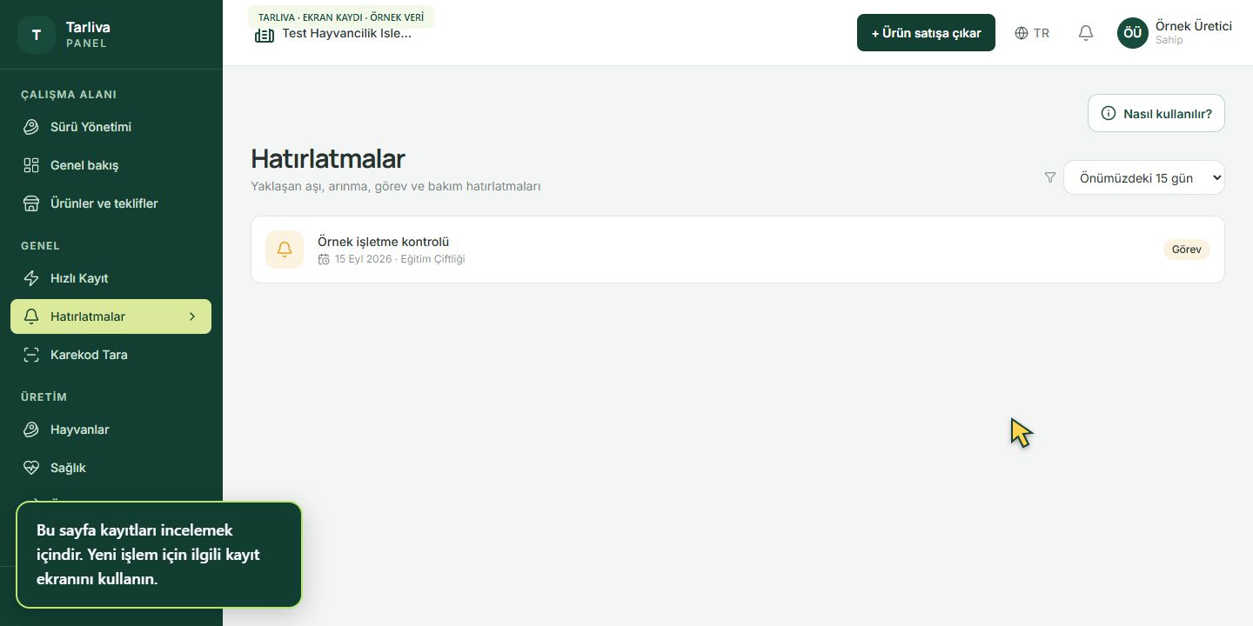Click the date text 15 Eyl 2026 · Eğitim Çiftliği
The image size is (1253, 626).
tap(399, 259)
